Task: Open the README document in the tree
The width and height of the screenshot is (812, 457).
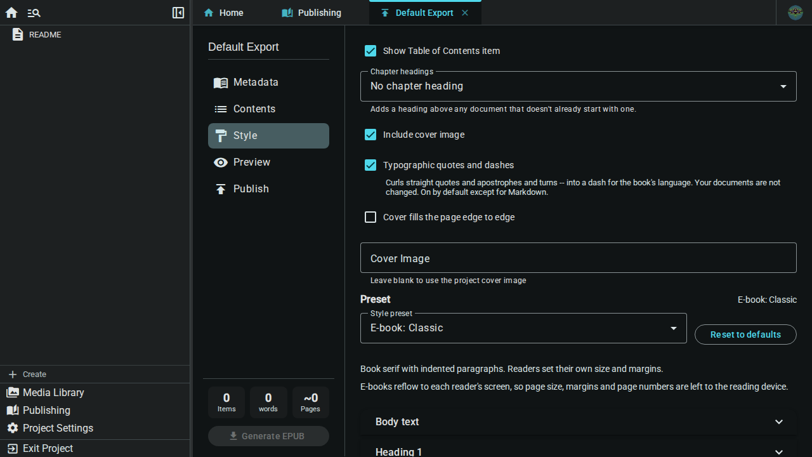Action: click(95, 35)
